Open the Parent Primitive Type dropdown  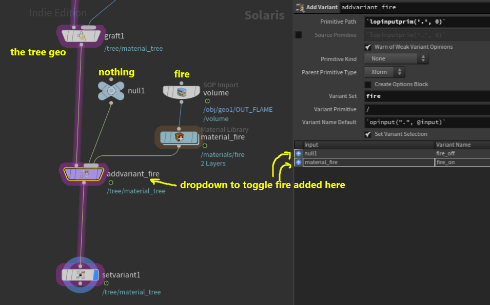[x=384, y=72]
